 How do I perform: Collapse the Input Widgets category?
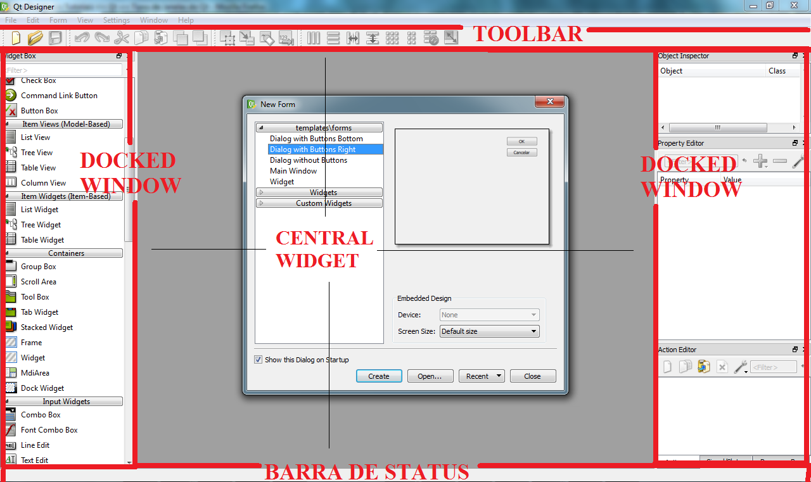click(63, 402)
